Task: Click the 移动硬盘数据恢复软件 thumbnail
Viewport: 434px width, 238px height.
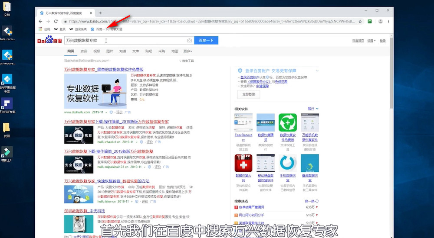Action: [x=266, y=163]
